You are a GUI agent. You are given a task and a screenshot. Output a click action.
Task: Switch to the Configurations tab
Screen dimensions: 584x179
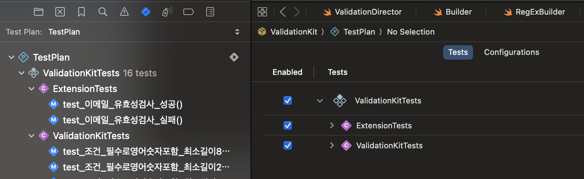pos(511,52)
